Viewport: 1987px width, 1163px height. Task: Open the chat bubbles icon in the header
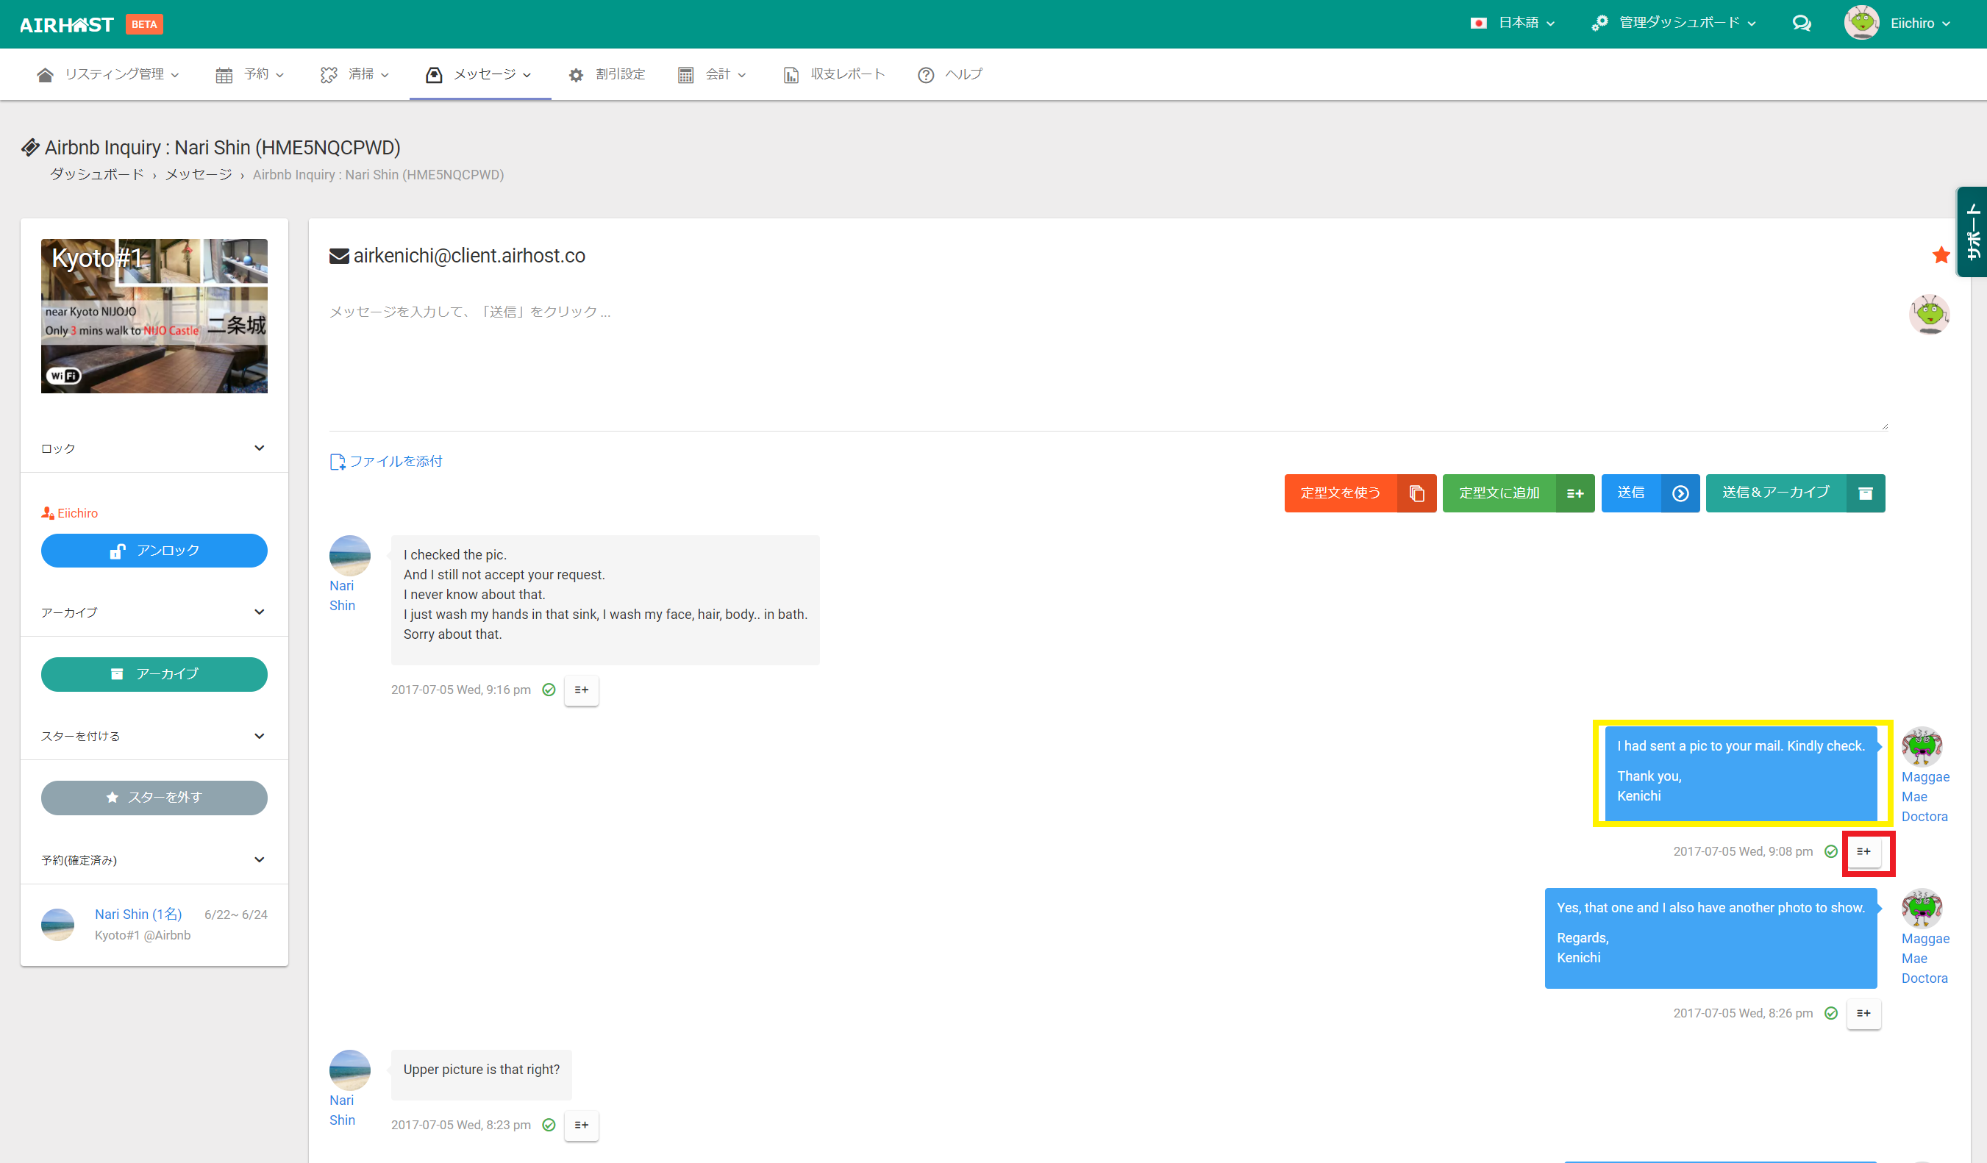pos(1801,24)
